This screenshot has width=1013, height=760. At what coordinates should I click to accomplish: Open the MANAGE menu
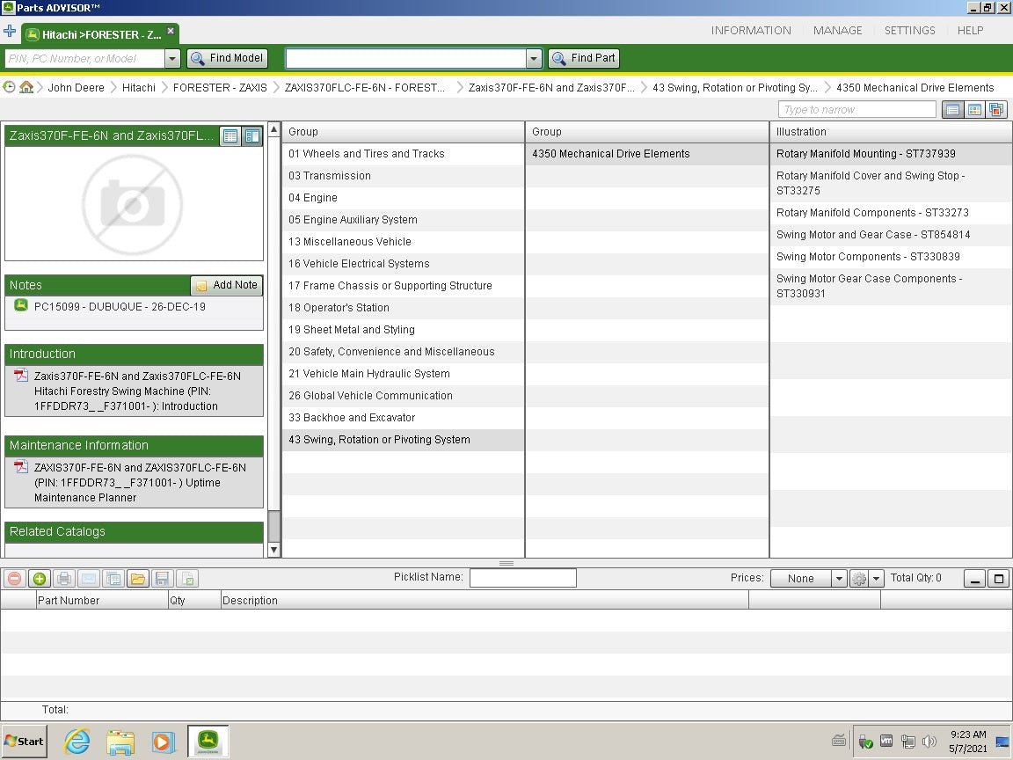tap(837, 30)
